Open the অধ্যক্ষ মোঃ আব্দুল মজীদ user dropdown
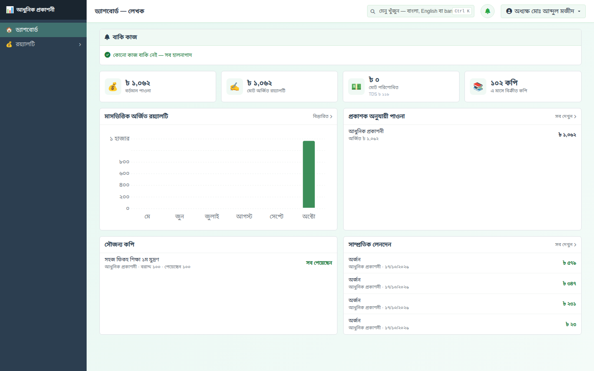This screenshot has width=594, height=371. [x=543, y=11]
